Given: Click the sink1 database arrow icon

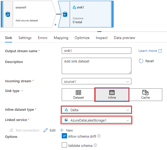Looking at the screenshot, I should 65,14.
